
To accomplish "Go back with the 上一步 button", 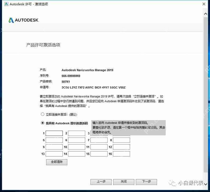I will (x=101, y=182).
